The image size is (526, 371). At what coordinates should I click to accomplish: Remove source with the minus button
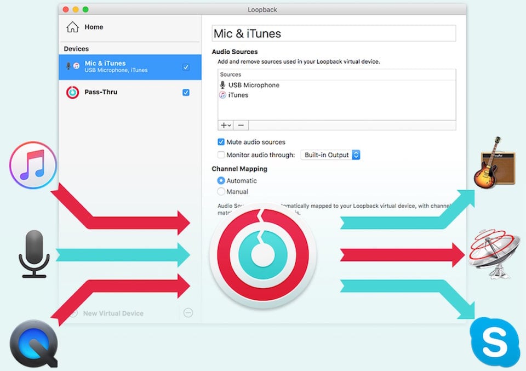click(x=241, y=125)
